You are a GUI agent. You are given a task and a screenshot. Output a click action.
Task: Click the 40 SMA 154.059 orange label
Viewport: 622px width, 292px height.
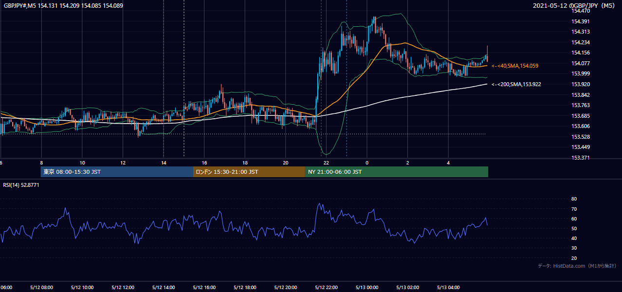tap(515, 66)
